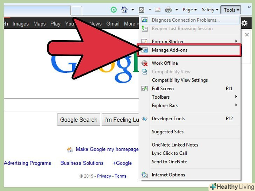255x191 pixels.
Task: Click the RSS feeds icon
Action: coord(141,10)
